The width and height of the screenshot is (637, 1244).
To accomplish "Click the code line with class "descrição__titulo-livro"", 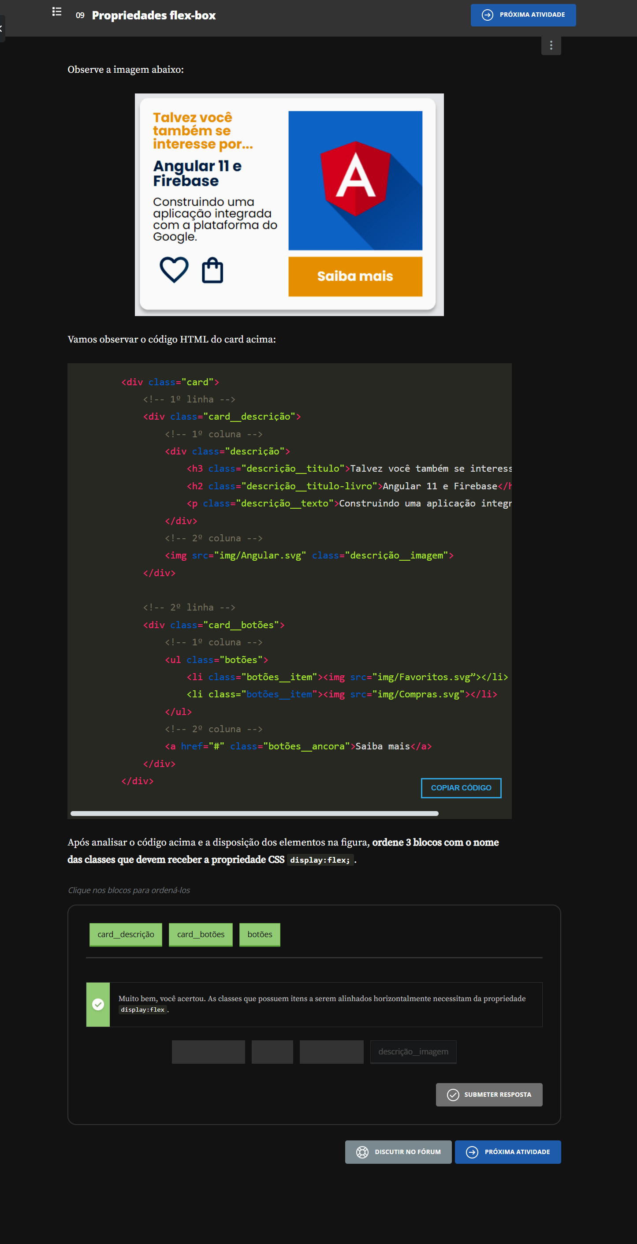I will (349, 486).
